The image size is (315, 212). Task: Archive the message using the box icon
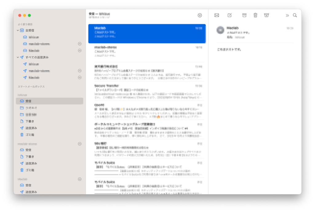tap(244, 15)
